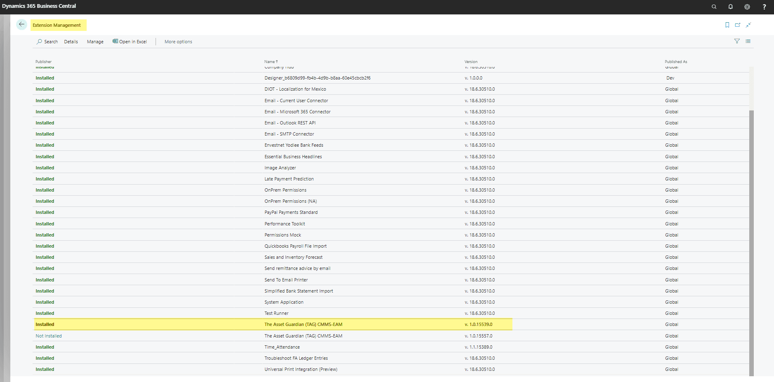
Task: Click version v. 1.0.15557.0 of Asset Guardian
Action: coord(478,336)
